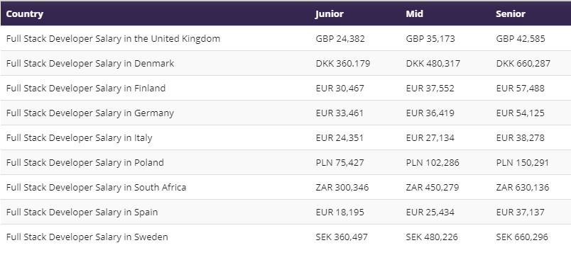The width and height of the screenshot is (571, 255).
Task: Open Full Stack Developer Salary in Italy
Action: 79,137
